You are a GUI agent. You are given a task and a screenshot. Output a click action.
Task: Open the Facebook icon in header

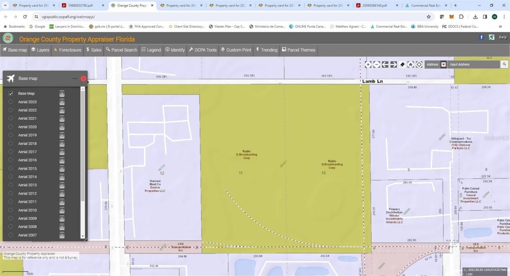coord(481,37)
